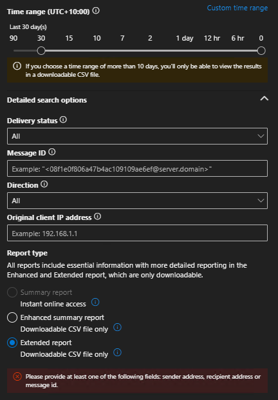Open the Delivery status dropdown
The height and width of the screenshot is (400, 278).
pos(137,136)
